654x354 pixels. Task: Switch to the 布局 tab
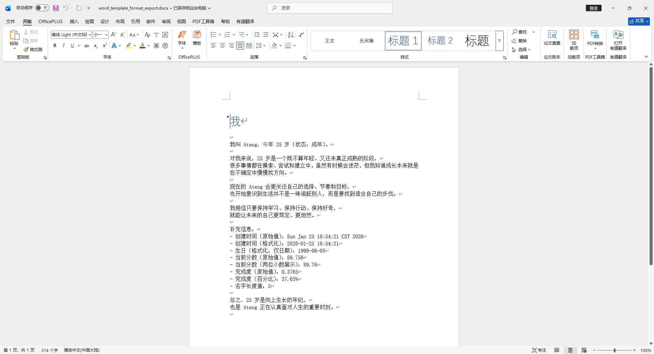[x=120, y=21]
